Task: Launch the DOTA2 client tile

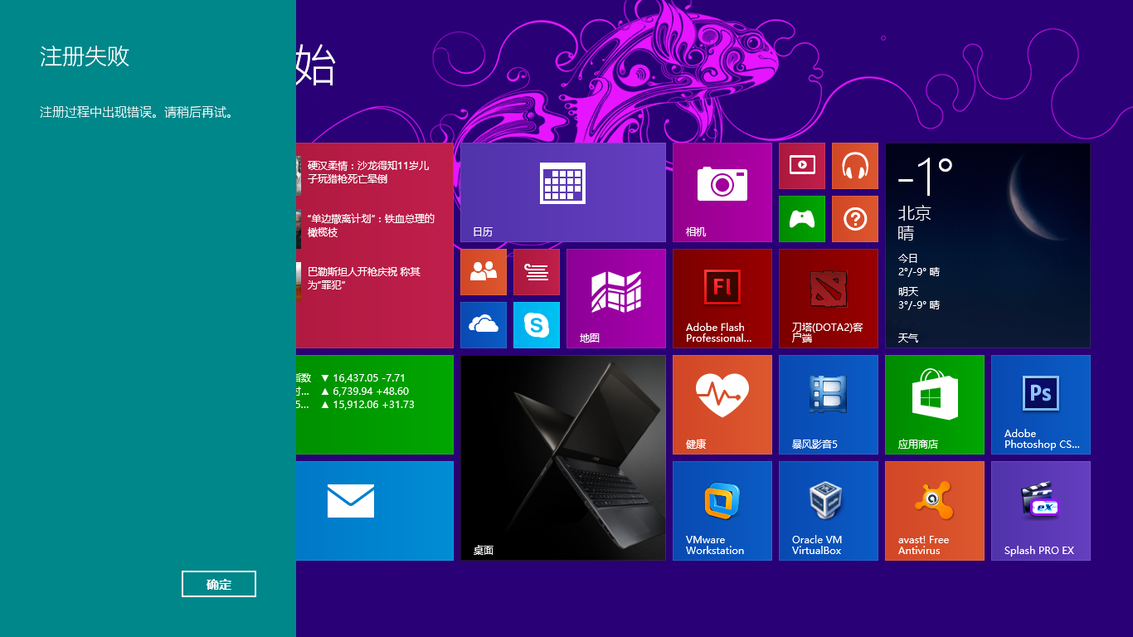Action: (829, 299)
